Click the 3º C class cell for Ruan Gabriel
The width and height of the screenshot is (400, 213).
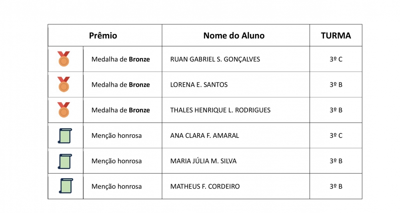pyautogui.click(x=336, y=59)
